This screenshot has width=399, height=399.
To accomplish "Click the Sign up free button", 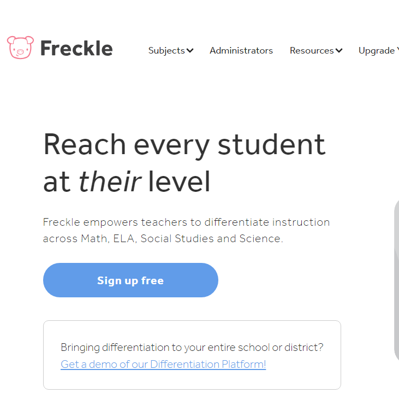I will pyautogui.click(x=130, y=280).
